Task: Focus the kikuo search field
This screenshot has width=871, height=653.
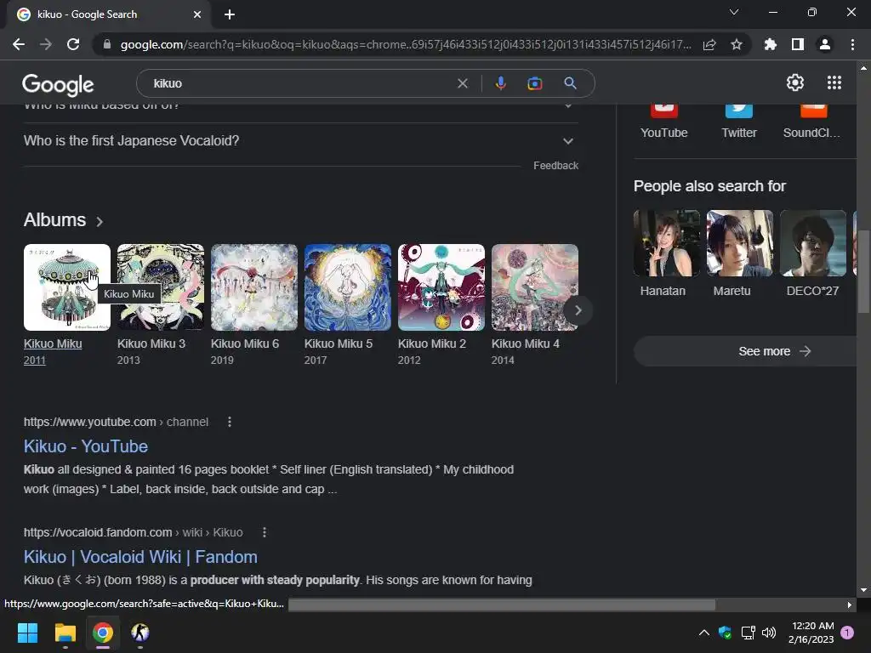Action: (x=300, y=83)
